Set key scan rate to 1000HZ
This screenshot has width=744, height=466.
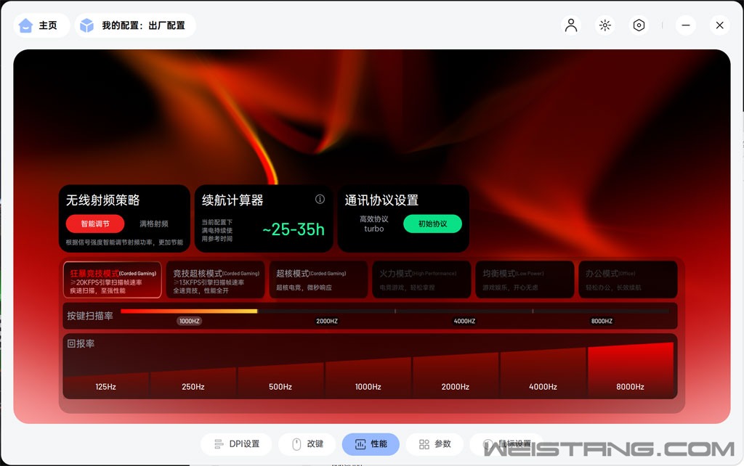click(190, 321)
